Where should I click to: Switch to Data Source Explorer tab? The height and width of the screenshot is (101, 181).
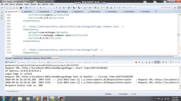point(56,62)
